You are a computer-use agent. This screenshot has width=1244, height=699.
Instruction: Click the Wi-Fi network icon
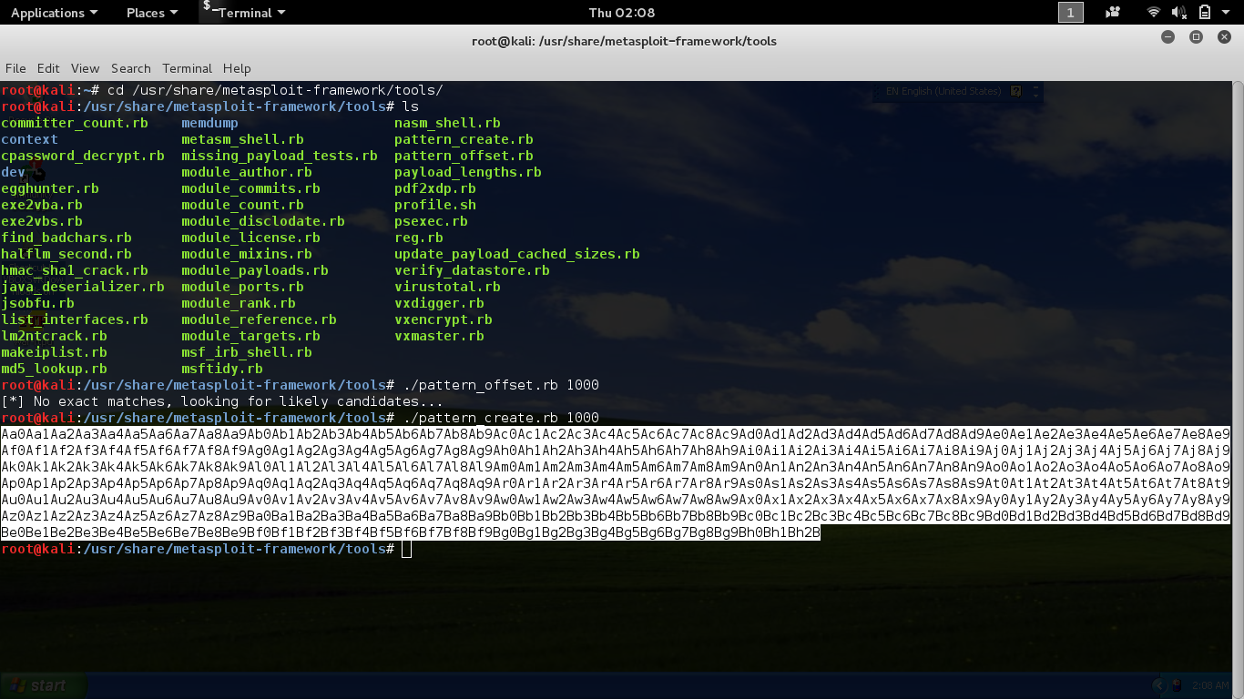[x=1154, y=13]
